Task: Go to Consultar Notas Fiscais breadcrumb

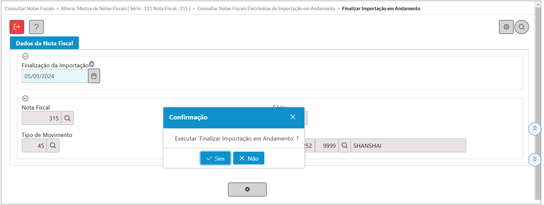Action: pos(29,8)
